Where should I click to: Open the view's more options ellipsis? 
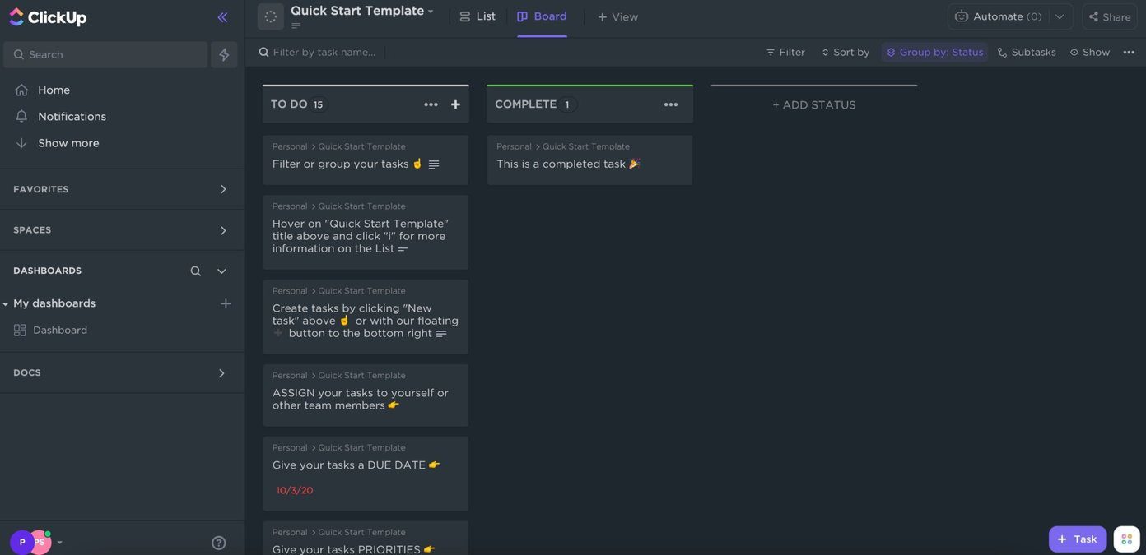(1129, 52)
